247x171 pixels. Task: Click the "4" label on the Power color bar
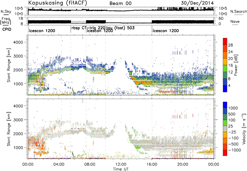229,85
